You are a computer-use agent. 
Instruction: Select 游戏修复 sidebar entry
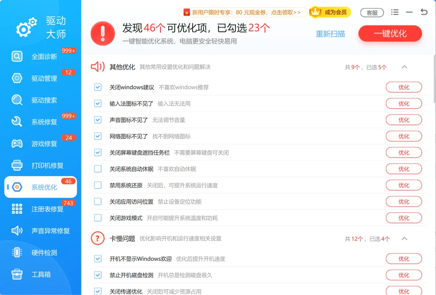pos(41,144)
